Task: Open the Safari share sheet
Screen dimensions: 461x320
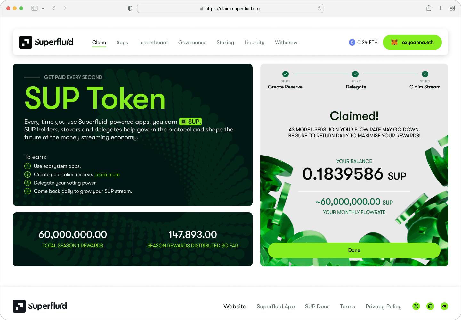Action: [x=429, y=8]
